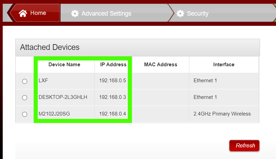Select the DESKTOP-2L3GHLH radio button

24,98
